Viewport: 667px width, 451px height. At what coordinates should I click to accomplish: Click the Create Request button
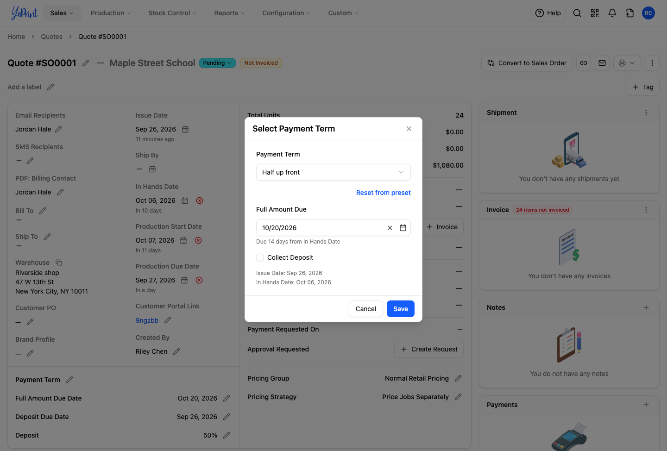pyautogui.click(x=429, y=349)
